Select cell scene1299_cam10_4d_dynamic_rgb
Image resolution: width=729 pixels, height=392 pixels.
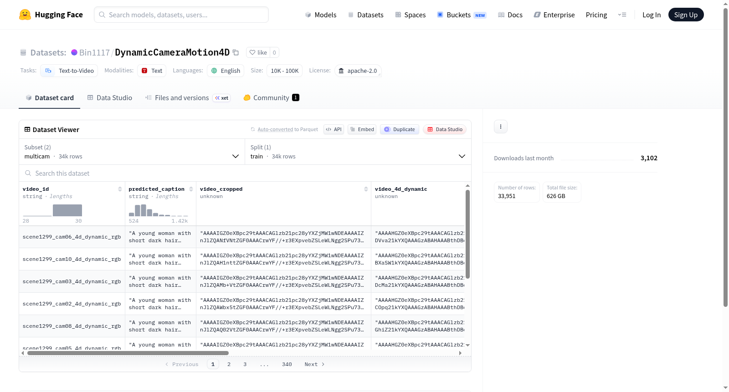coord(72,259)
